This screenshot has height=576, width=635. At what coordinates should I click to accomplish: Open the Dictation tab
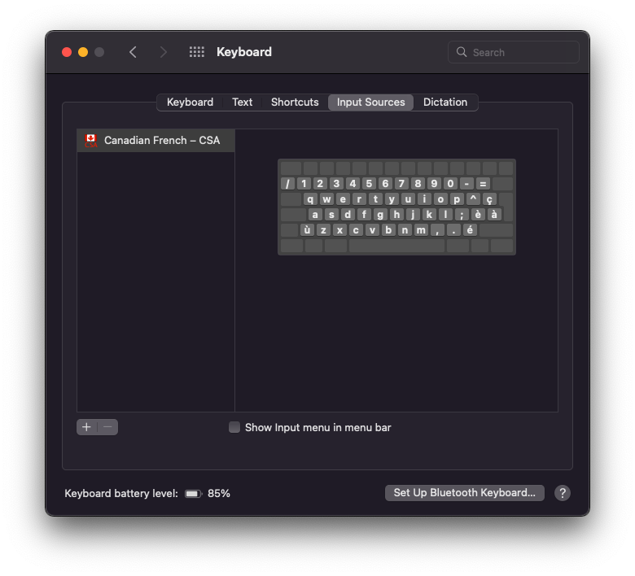point(445,102)
